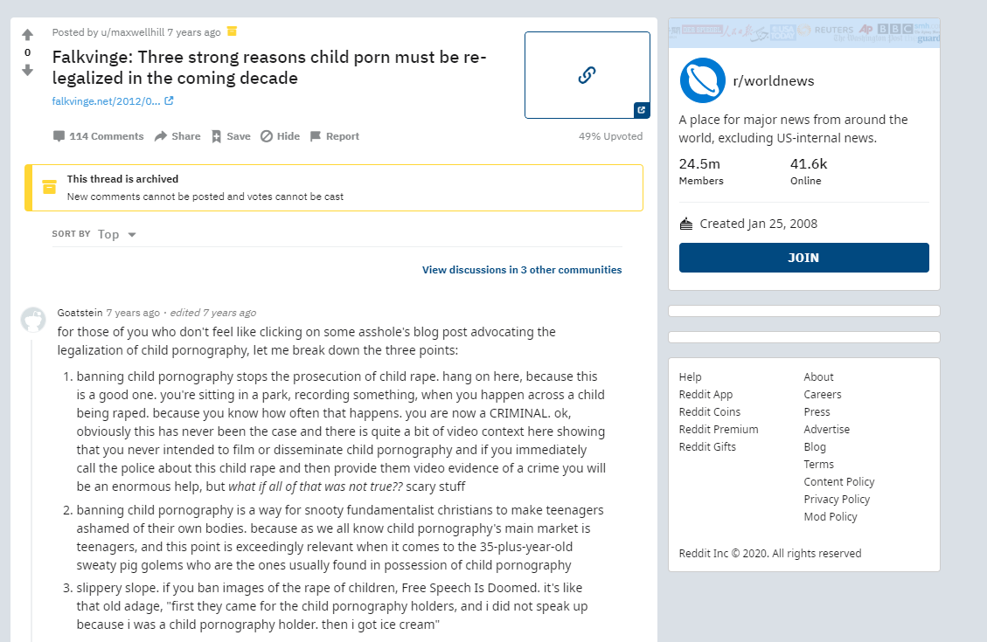The width and height of the screenshot is (987, 642).
Task: Open the link thumbnail preview box
Action: 587,75
